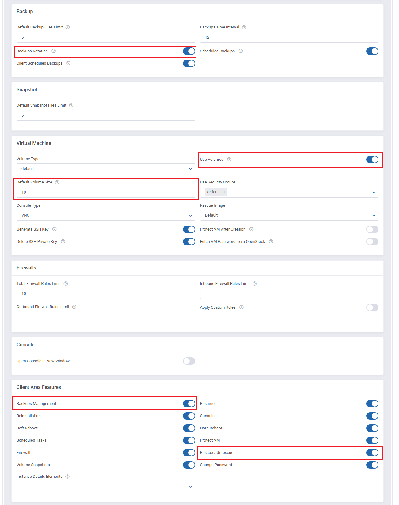Click help icon next to Default Backup Files Limit
Screen dimensions: 399x505
click(x=68, y=27)
